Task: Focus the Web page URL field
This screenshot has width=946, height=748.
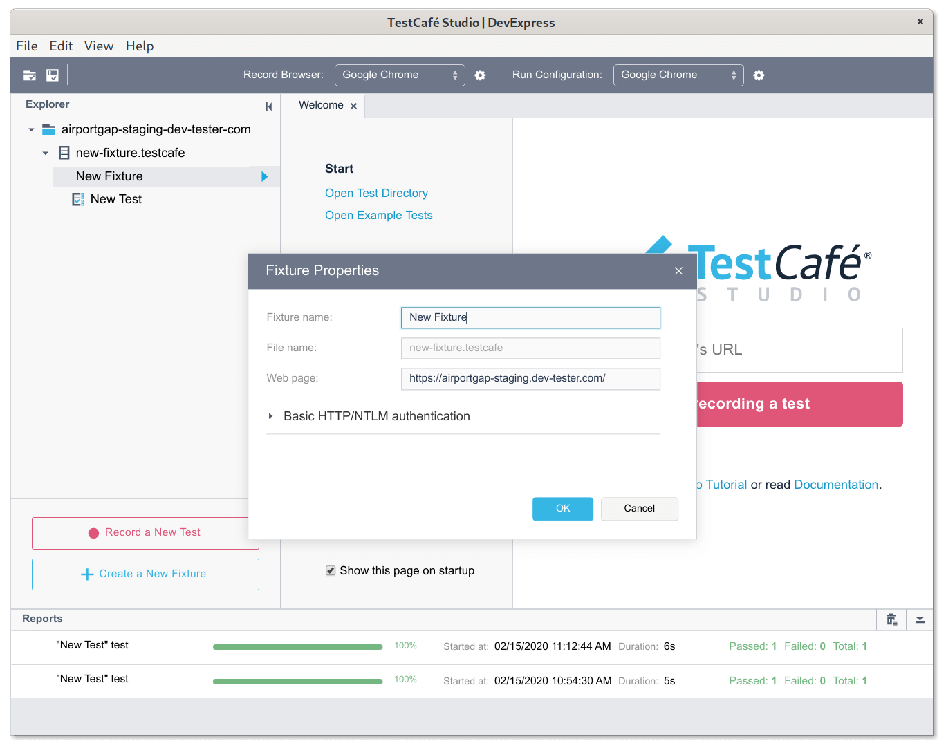Action: click(530, 378)
